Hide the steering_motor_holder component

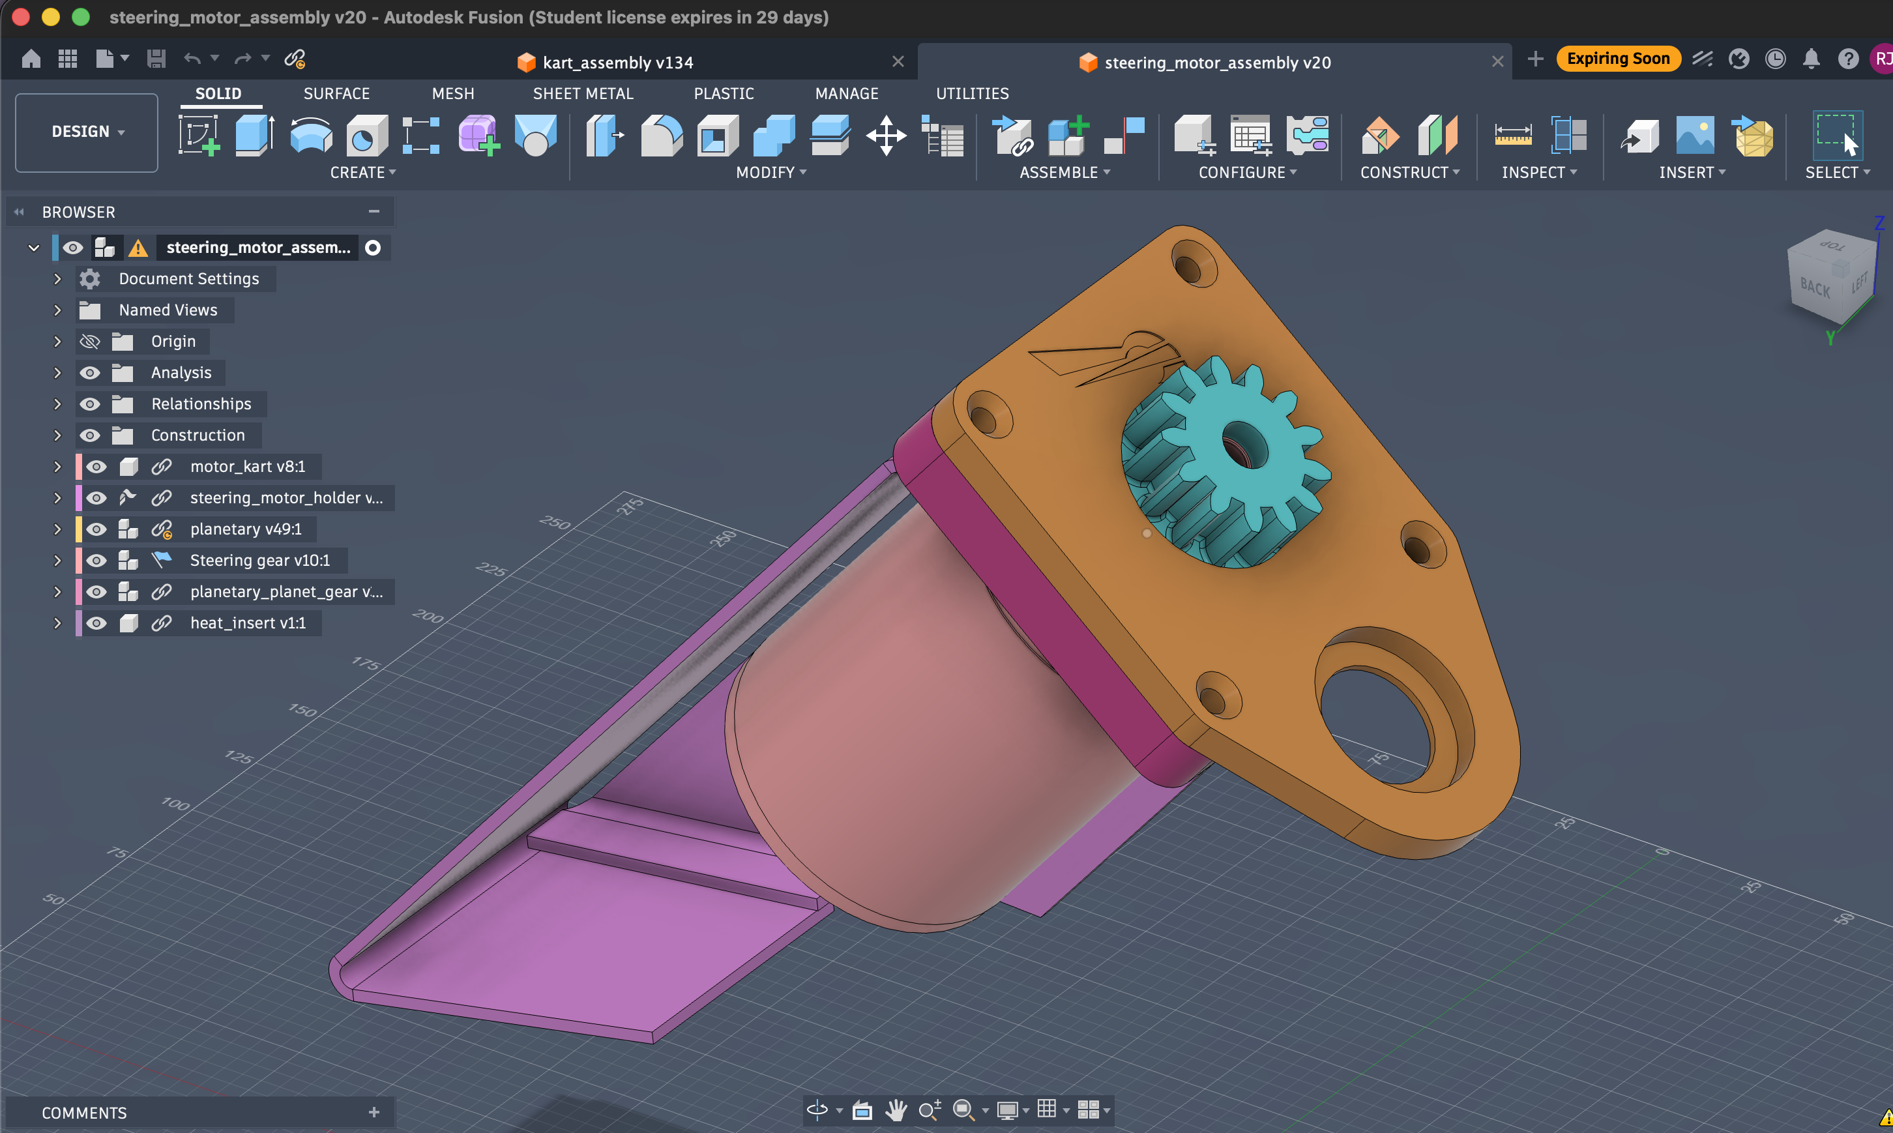(x=96, y=498)
